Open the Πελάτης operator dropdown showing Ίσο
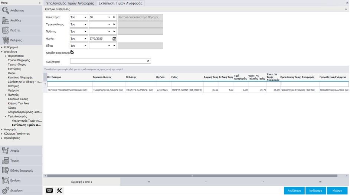 85,31
